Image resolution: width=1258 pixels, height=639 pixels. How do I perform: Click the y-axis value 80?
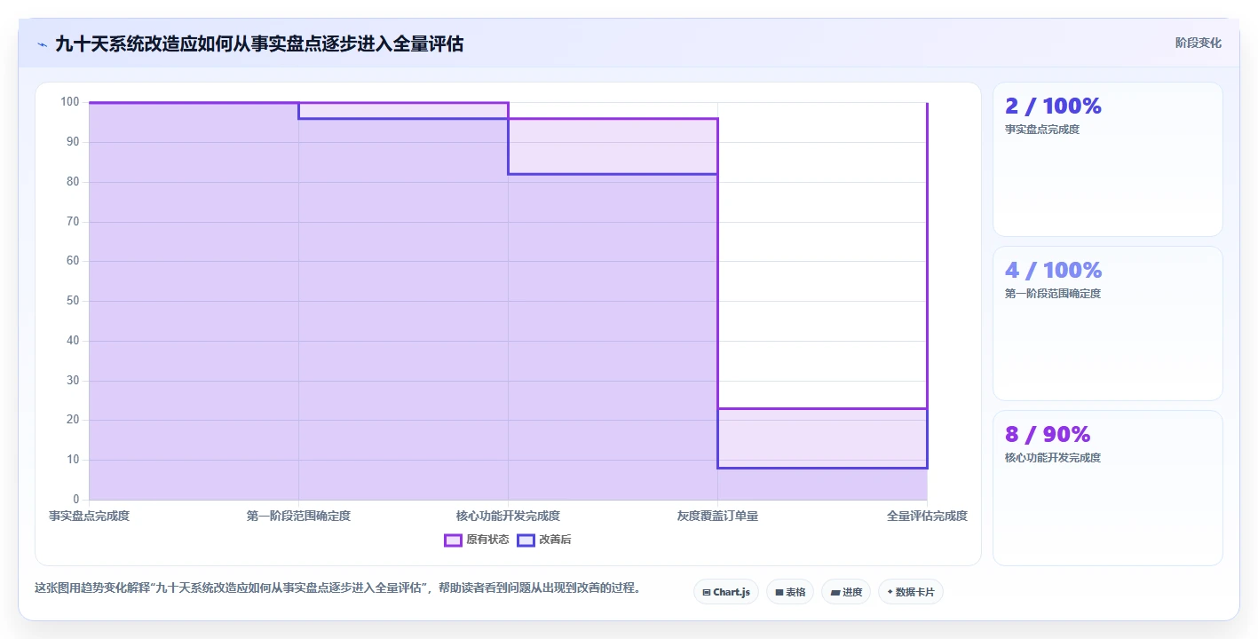tap(73, 182)
